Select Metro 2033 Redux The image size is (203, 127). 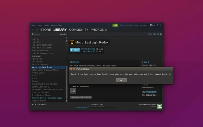point(40,65)
